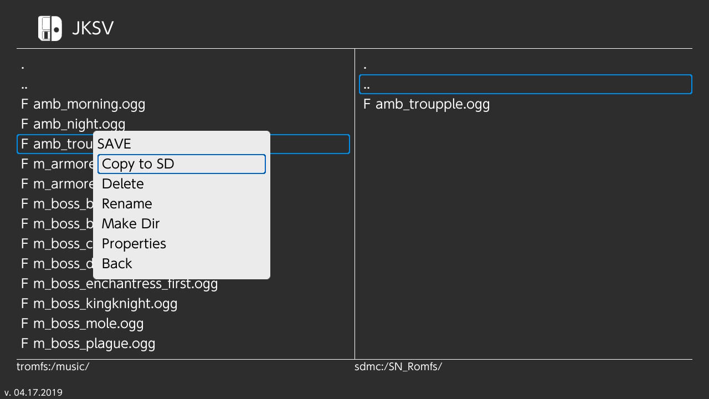Select the m_boss_plague.ogg file

(183, 344)
